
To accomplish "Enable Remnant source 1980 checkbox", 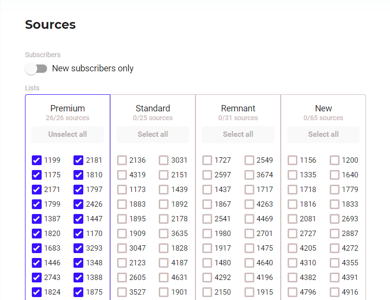I will pyautogui.click(x=207, y=234).
